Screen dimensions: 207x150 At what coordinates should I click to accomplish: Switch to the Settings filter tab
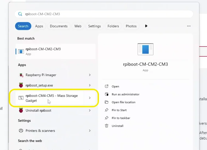pos(94,26)
